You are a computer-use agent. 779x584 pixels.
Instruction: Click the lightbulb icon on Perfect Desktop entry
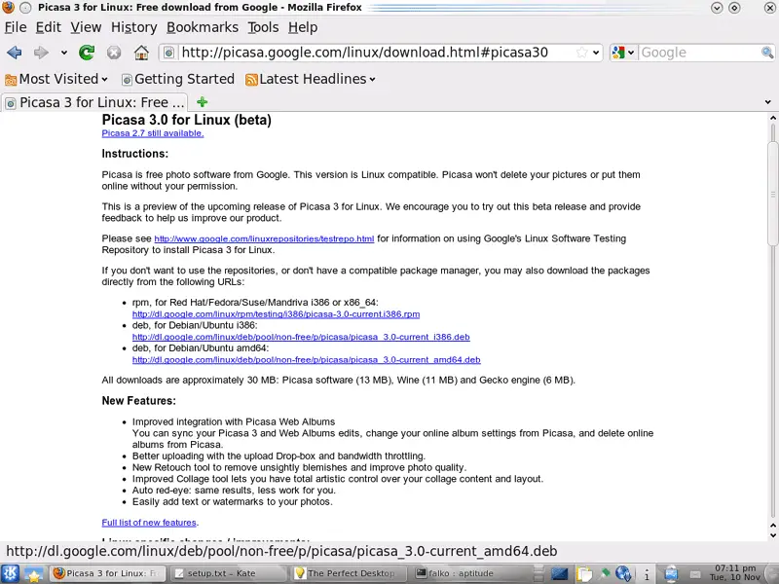(300, 573)
